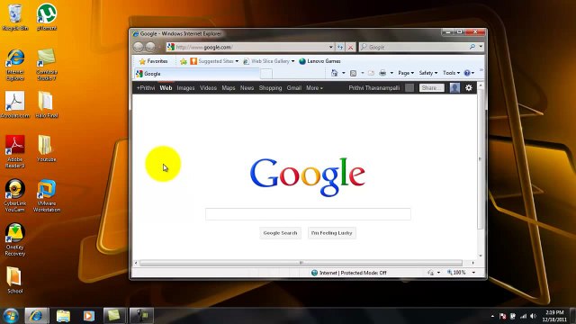Click the Favorites button
The image size is (576, 324).
point(154,61)
